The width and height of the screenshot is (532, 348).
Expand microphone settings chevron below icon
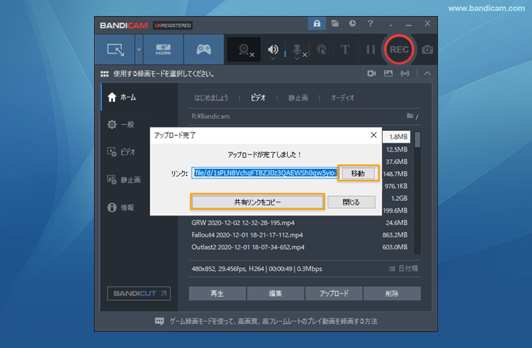click(x=297, y=59)
